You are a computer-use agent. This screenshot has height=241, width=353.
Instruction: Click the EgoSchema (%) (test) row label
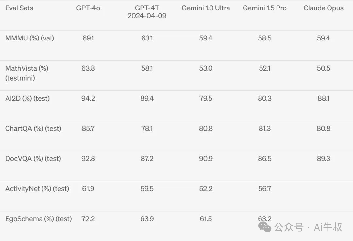(39, 219)
